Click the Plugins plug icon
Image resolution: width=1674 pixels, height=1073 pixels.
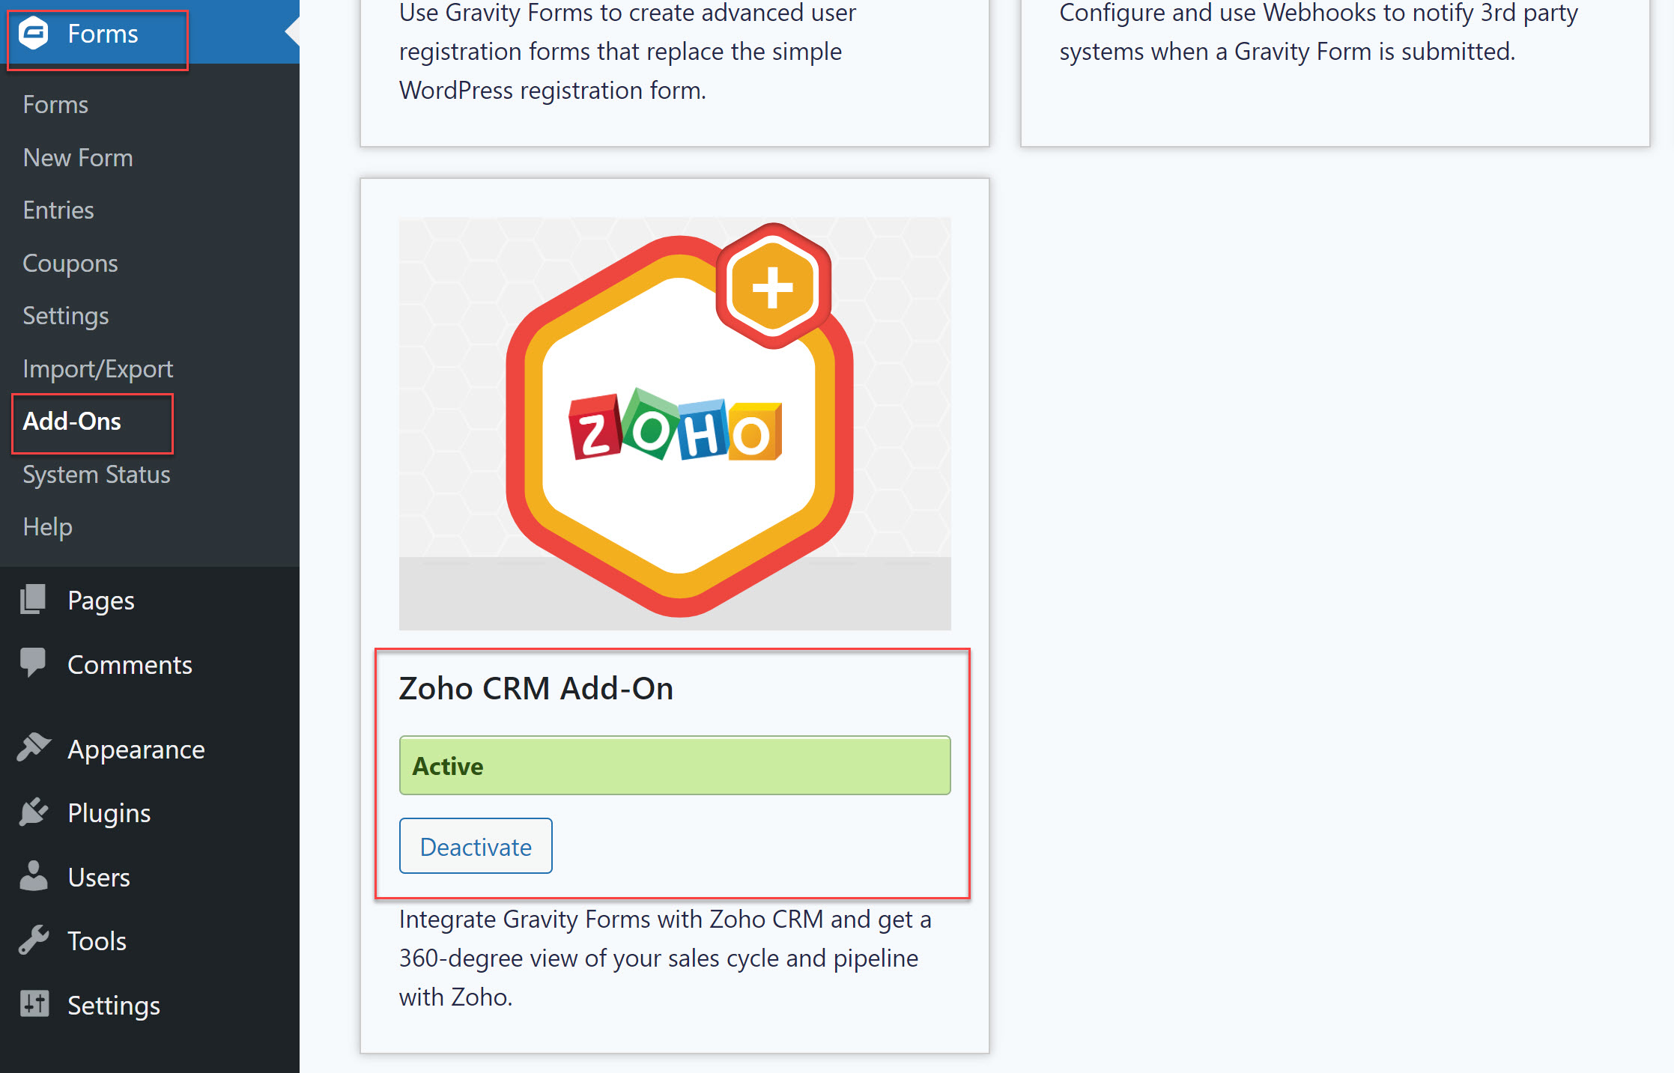[34, 812]
